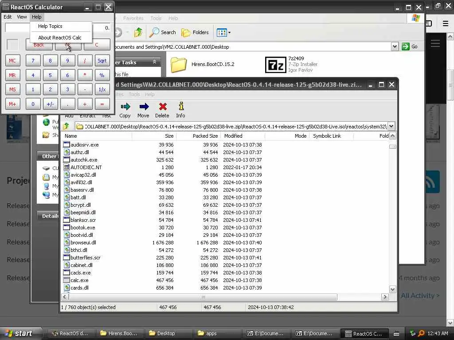Select AUTOEXEC.NT file row
This screenshot has height=340, width=454.
[x=86, y=167]
